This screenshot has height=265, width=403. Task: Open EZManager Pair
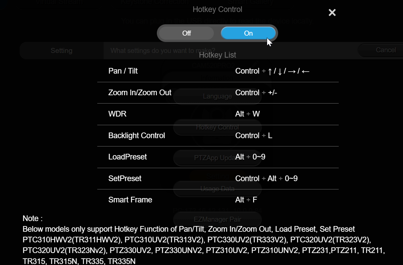[217, 219]
